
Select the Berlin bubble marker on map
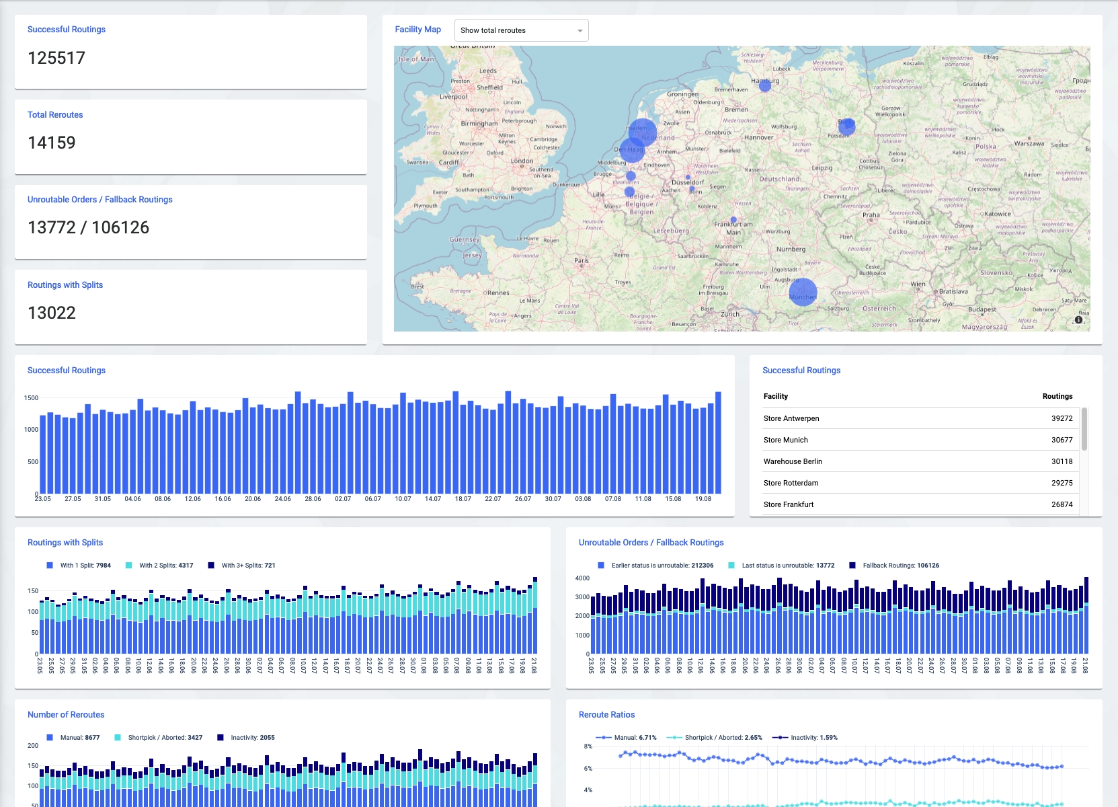846,126
